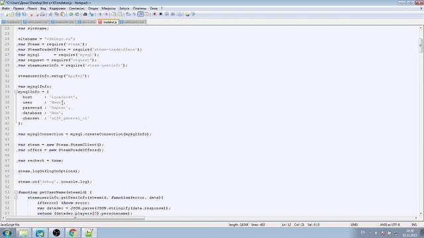The height and width of the screenshot is (238, 424).
Task: Open the Поиск menu
Action: pos(32,9)
